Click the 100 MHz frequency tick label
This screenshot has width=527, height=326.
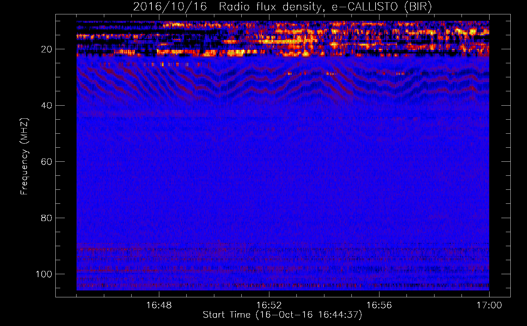pyautogui.click(x=44, y=274)
